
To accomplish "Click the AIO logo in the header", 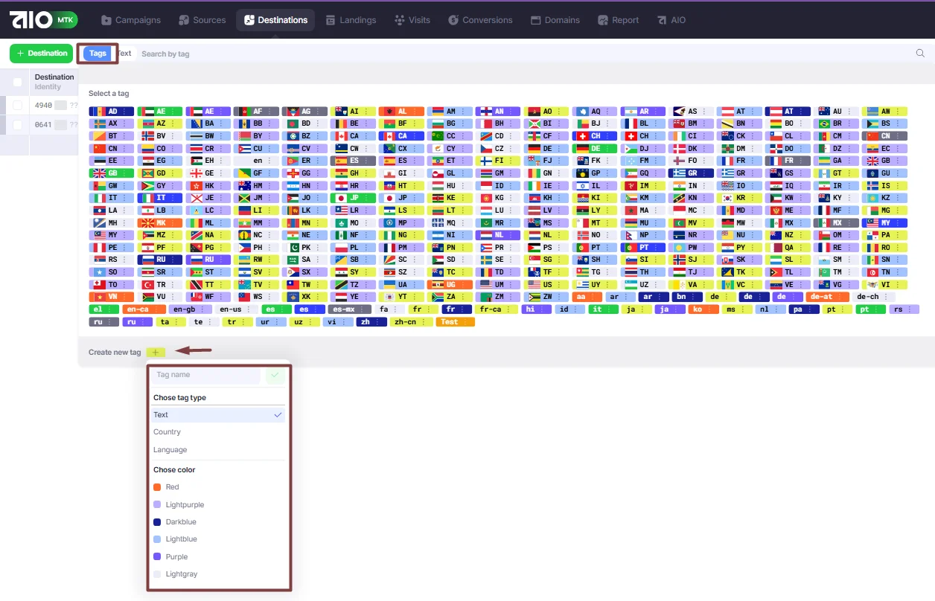I will [45, 20].
